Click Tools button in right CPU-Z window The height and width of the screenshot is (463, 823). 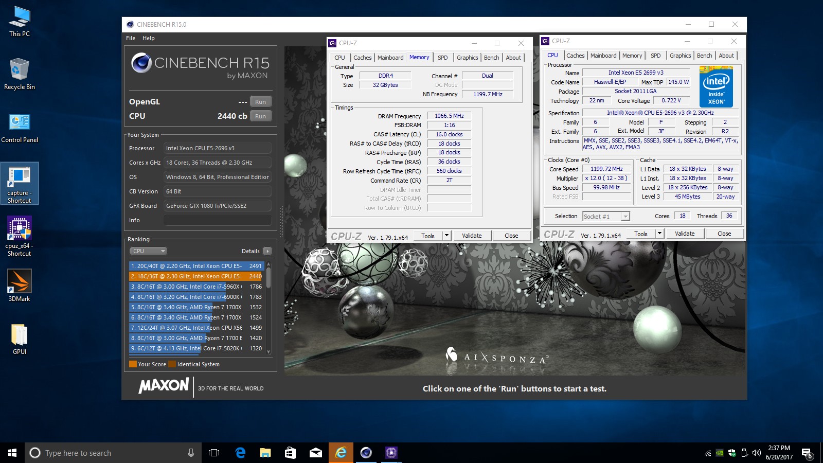pyautogui.click(x=641, y=234)
